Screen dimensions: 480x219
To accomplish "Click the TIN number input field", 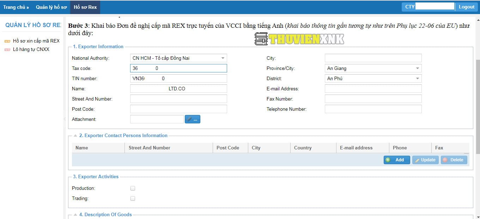I will pyautogui.click(x=178, y=78).
